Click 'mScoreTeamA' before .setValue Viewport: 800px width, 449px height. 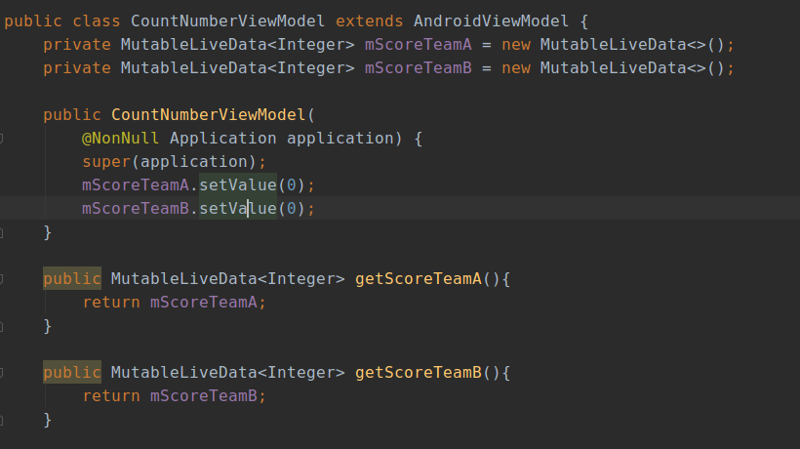[x=136, y=185]
